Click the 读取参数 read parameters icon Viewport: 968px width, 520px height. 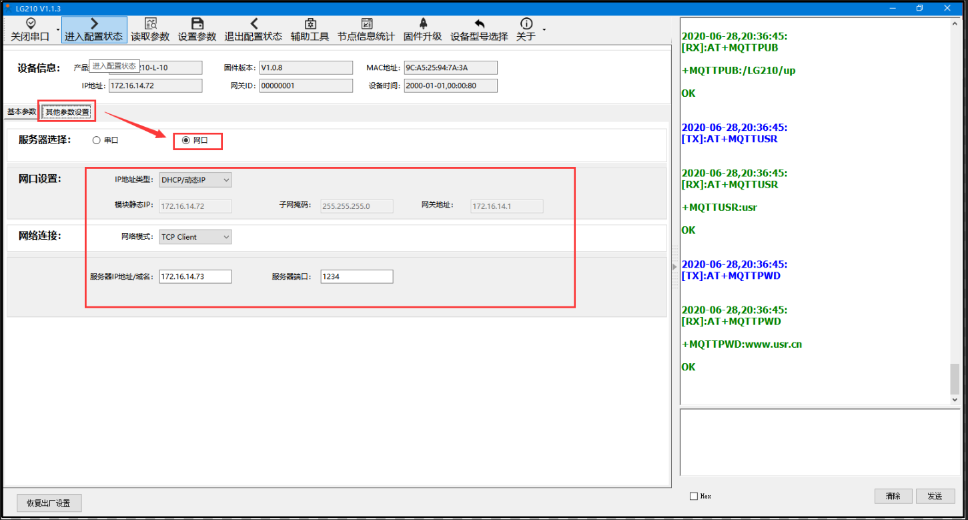(150, 24)
